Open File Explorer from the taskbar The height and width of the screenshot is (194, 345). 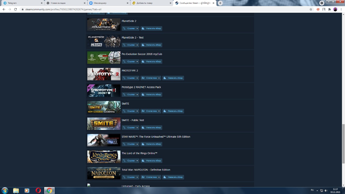coord(16,190)
